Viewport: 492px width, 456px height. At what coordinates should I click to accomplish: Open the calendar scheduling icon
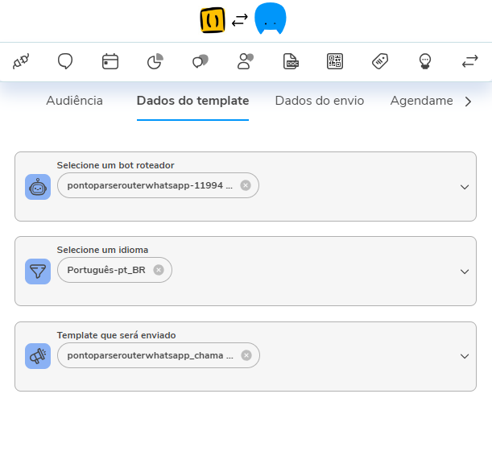[110, 61]
